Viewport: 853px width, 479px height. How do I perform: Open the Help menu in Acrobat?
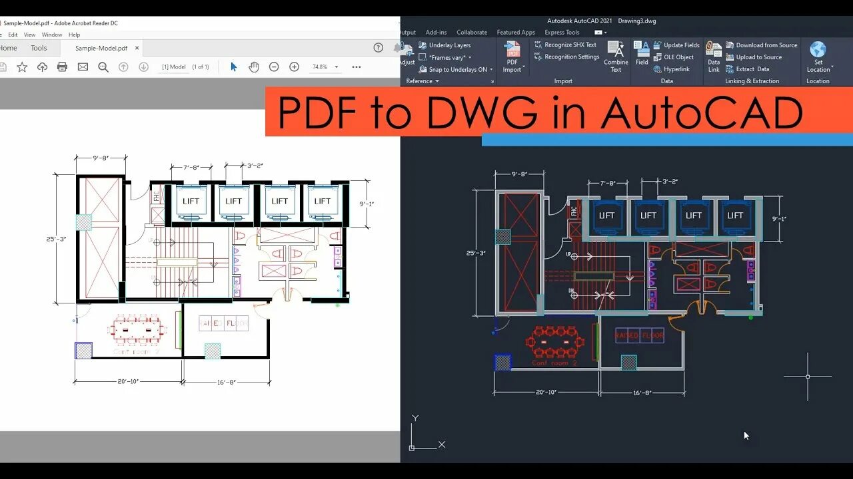[x=74, y=35]
